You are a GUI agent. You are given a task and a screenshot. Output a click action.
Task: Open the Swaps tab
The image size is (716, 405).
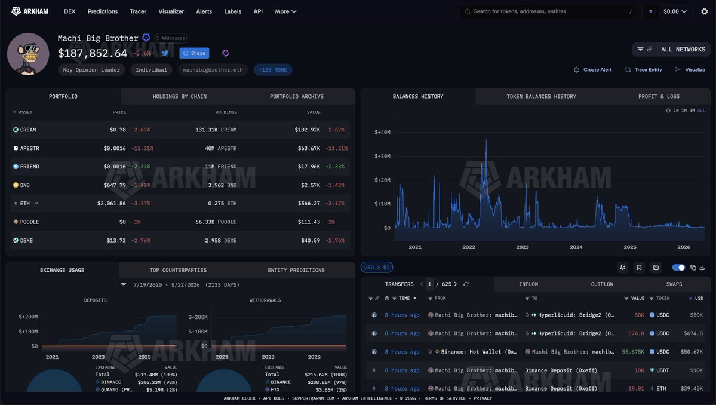674,284
